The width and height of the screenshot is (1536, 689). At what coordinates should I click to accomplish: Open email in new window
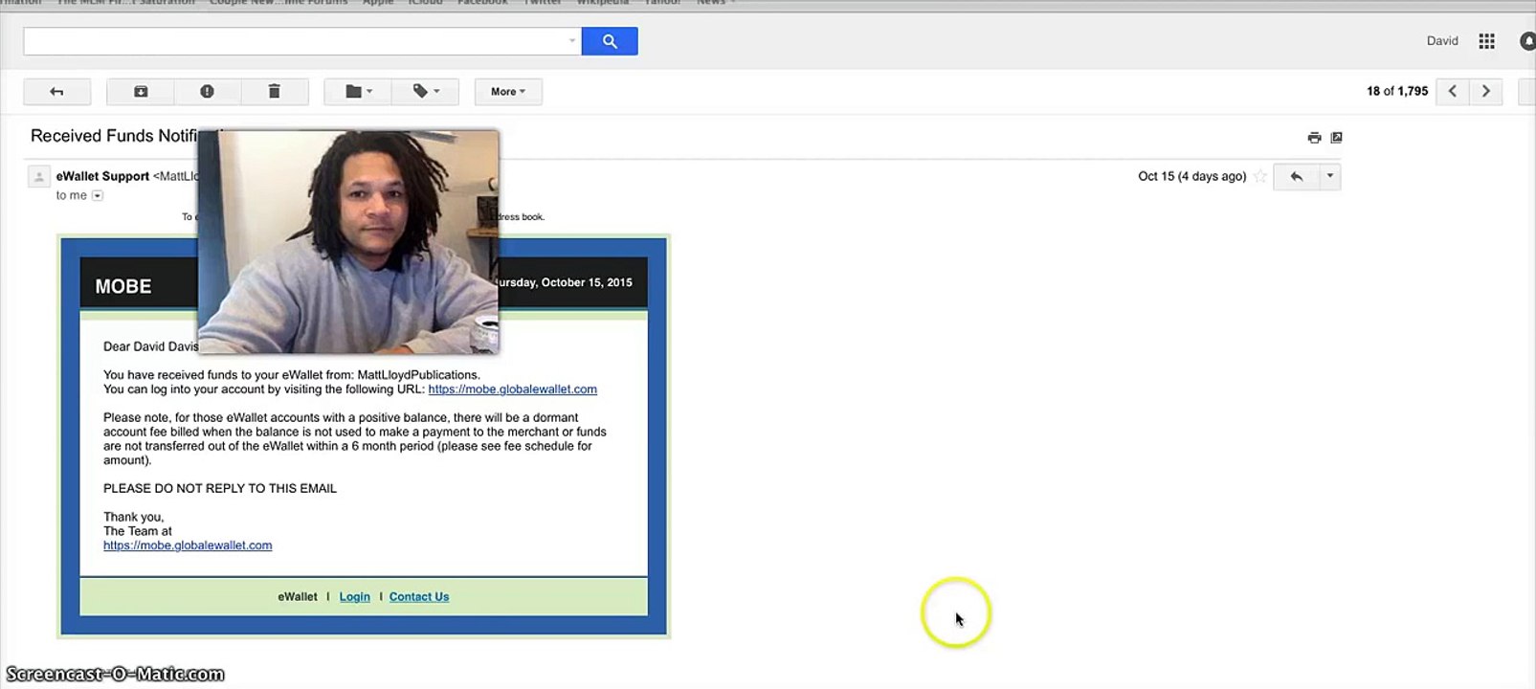coord(1337,138)
